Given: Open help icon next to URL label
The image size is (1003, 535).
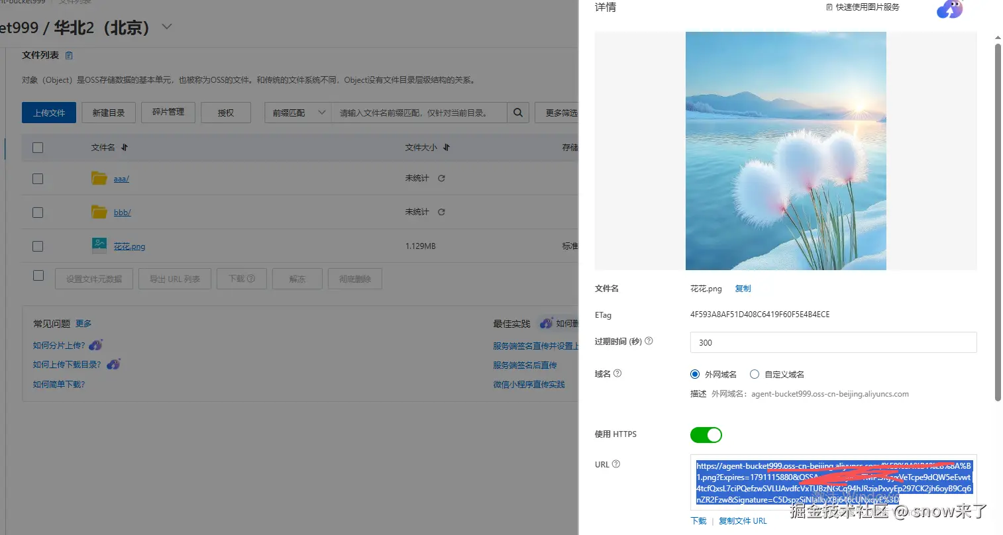Looking at the screenshot, I should pos(616,464).
